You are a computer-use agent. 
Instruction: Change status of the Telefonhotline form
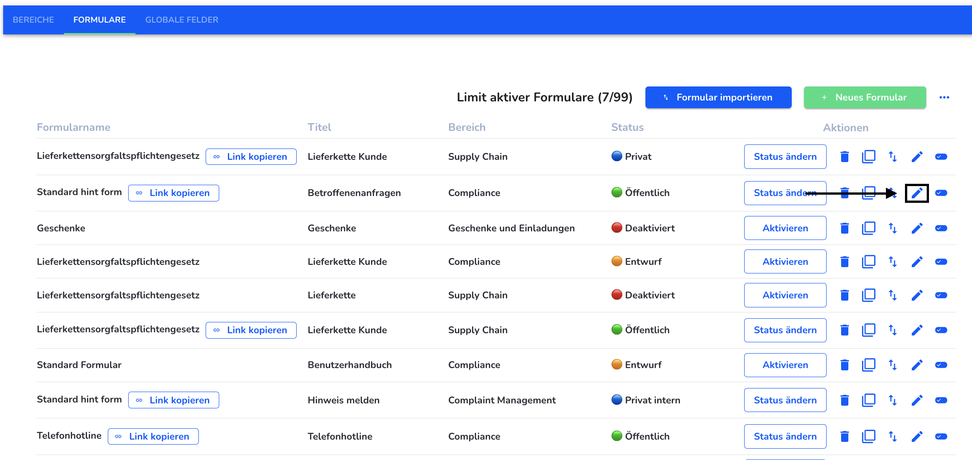(x=785, y=436)
